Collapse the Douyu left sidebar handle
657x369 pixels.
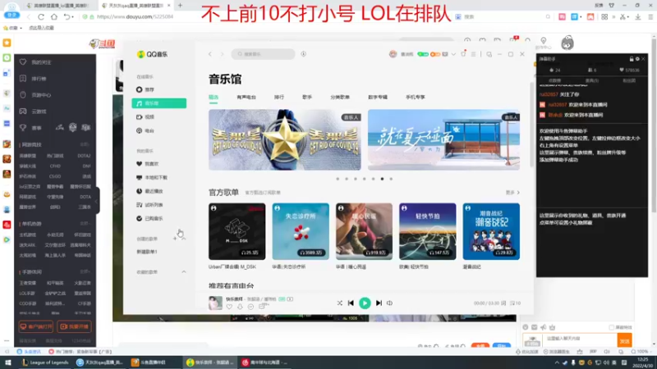97,200
